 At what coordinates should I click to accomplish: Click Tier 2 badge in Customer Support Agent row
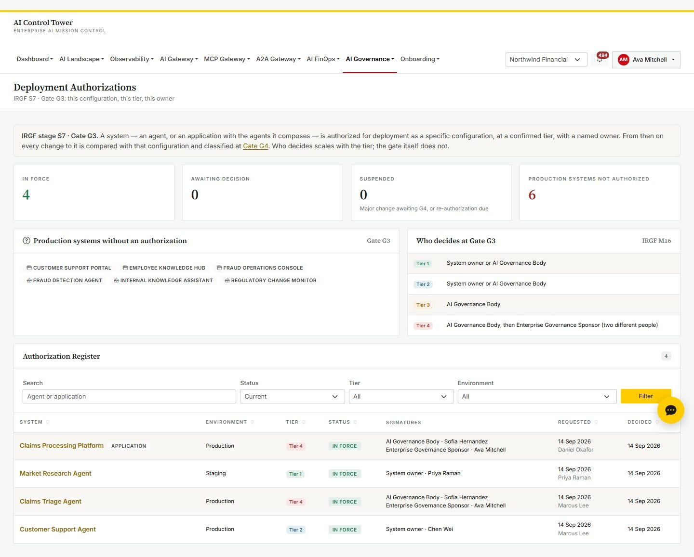(x=296, y=530)
